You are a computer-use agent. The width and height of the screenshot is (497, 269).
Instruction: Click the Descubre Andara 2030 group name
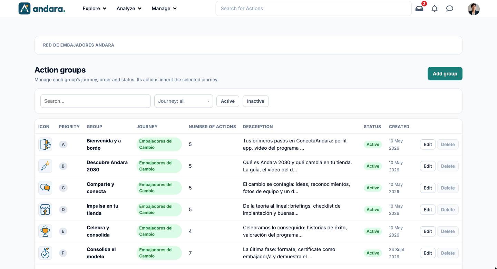click(107, 166)
